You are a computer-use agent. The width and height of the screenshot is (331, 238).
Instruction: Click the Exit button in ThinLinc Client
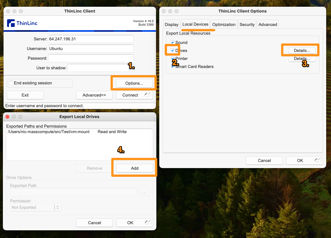[x=25, y=95]
